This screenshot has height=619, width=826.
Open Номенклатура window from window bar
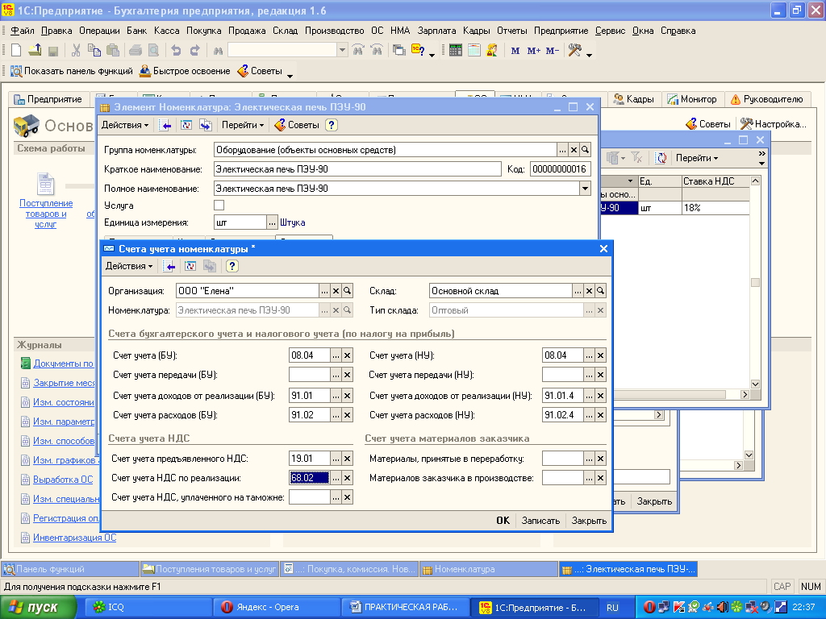pyautogui.click(x=489, y=569)
